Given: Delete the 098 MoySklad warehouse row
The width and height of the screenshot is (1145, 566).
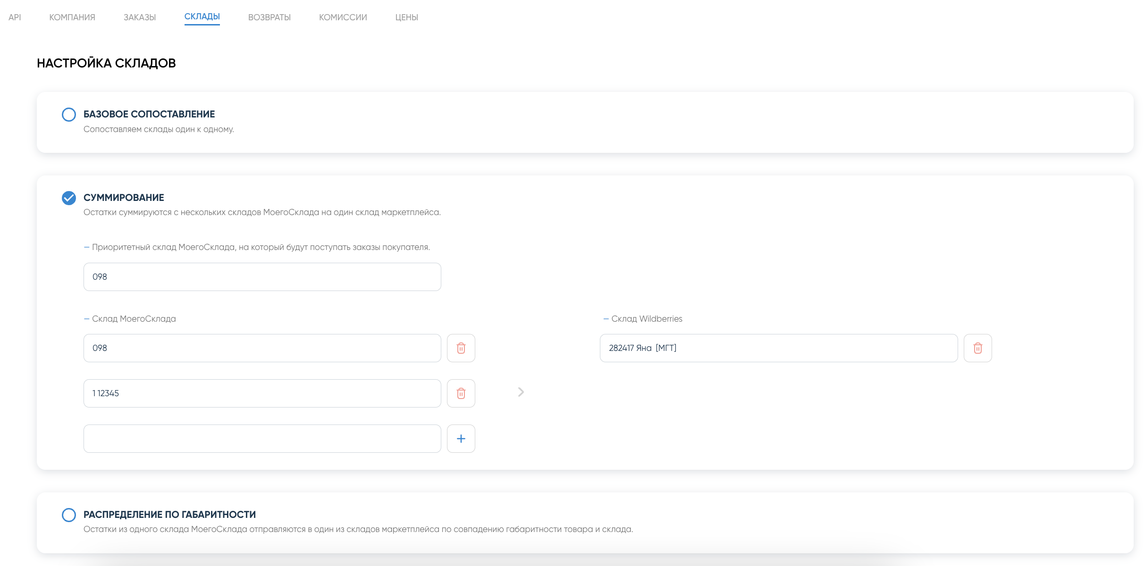Looking at the screenshot, I should pyautogui.click(x=461, y=348).
